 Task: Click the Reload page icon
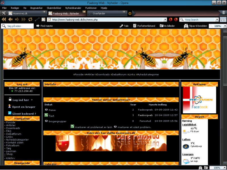30,20
